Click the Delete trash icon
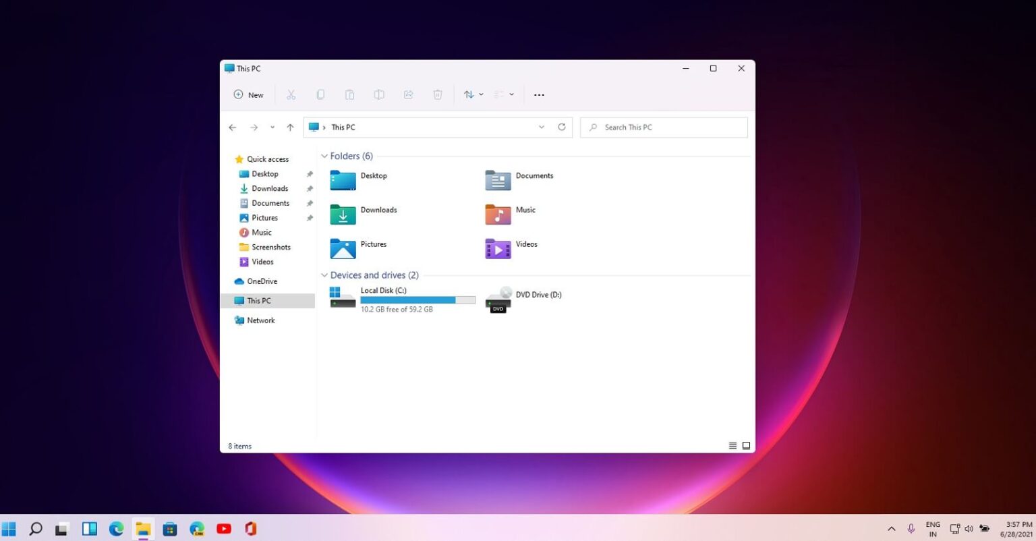The height and width of the screenshot is (541, 1036). click(x=437, y=94)
